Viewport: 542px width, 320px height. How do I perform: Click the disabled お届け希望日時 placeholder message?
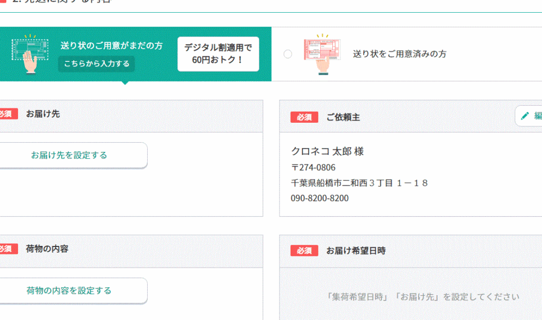click(x=423, y=297)
